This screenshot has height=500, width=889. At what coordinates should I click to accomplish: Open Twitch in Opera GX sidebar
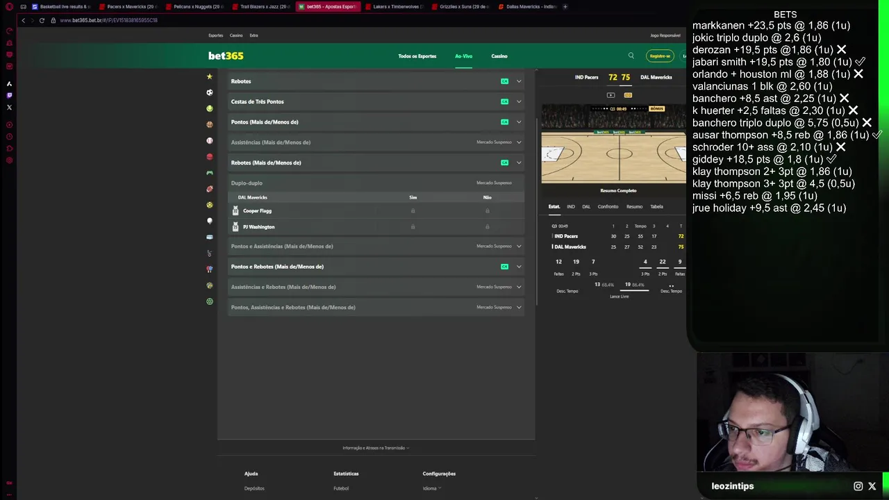pyautogui.click(x=9, y=95)
